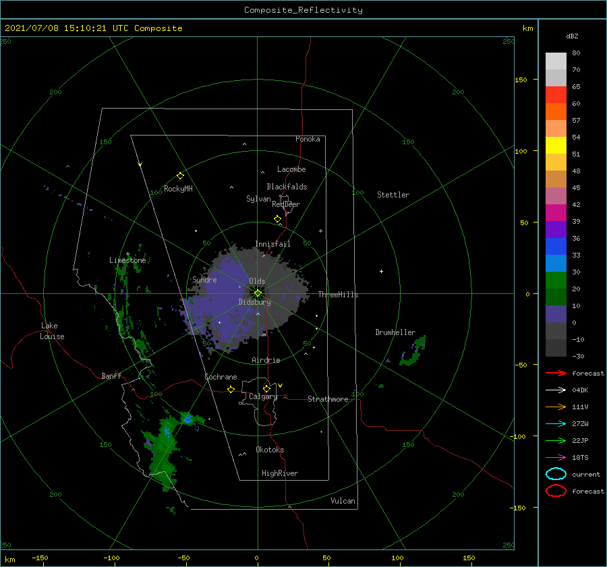Click the Composite_Reflectivity title
This screenshot has height=567, width=607.
point(303,10)
